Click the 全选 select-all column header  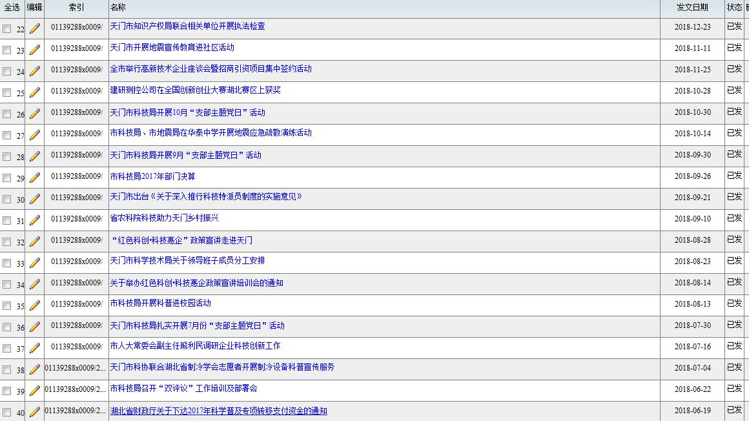click(x=12, y=8)
